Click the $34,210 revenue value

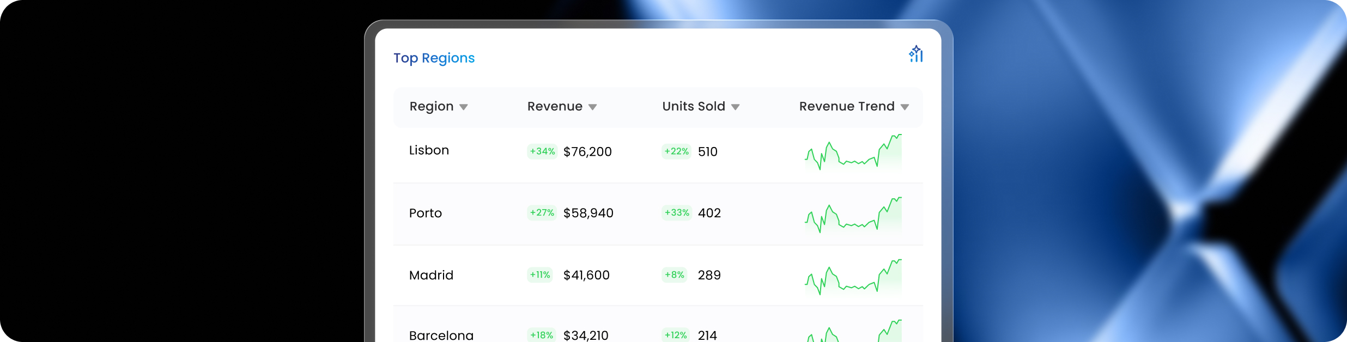pyautogui.click(x=586, y=335)
